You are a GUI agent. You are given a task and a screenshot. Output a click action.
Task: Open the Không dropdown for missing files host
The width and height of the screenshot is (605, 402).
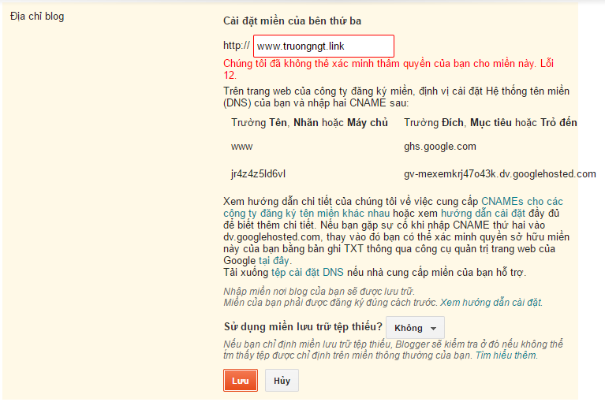(x=415, y=328)
